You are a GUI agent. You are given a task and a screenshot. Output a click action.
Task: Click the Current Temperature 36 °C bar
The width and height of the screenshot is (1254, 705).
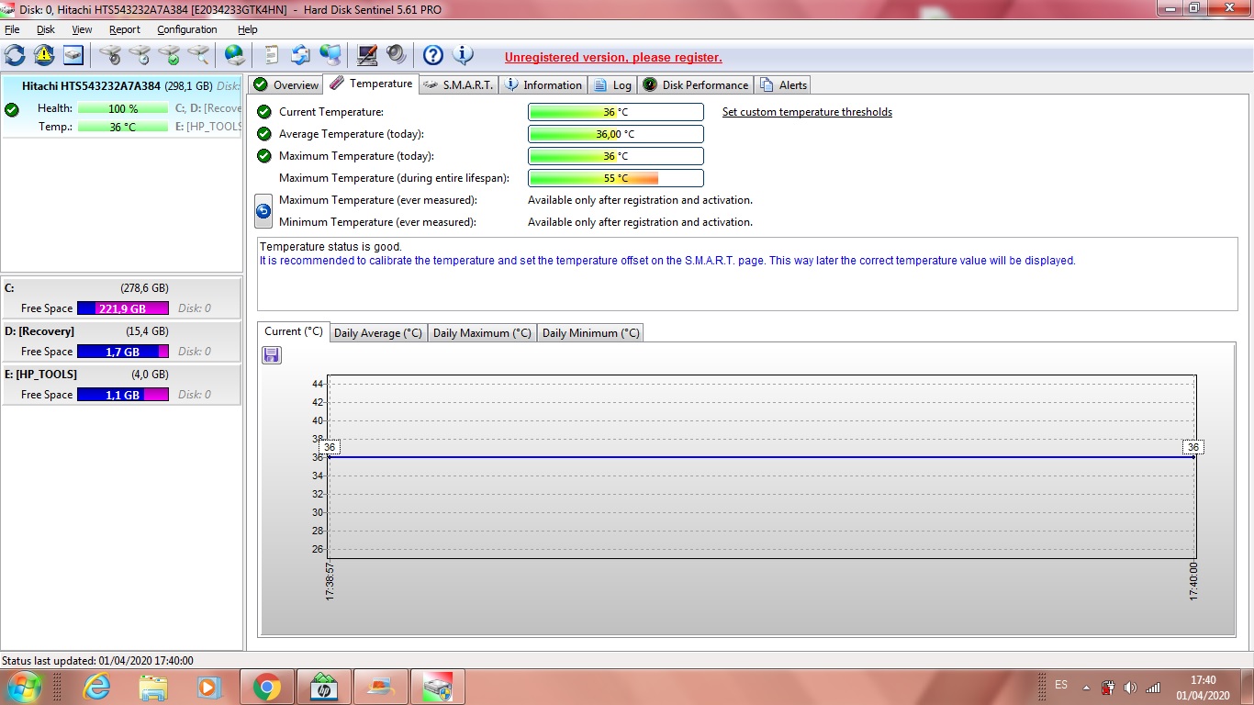click(616, 112)
